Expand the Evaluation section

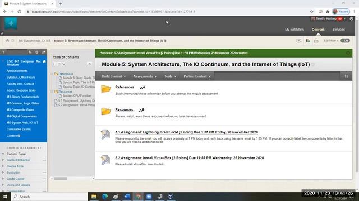click(3, 173)
